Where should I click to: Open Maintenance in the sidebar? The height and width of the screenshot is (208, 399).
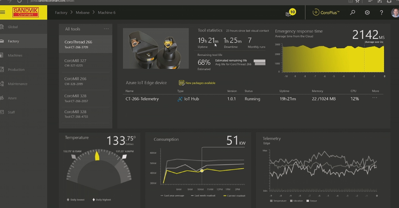coord(18,84)
